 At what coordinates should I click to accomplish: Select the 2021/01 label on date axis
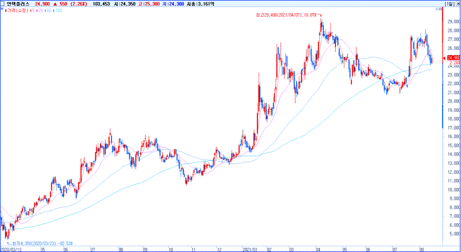249,248
